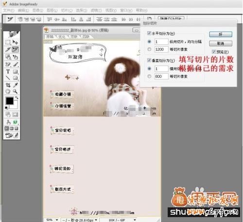Click vertical slice count field showing 1
This screenshot has height=222, width=243.
tap(161, 69)
